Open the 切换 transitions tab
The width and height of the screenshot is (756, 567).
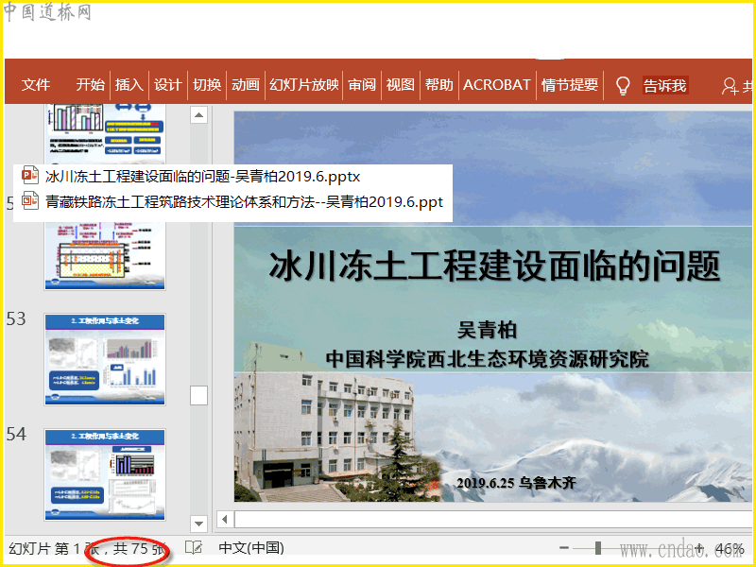[207, 85]
